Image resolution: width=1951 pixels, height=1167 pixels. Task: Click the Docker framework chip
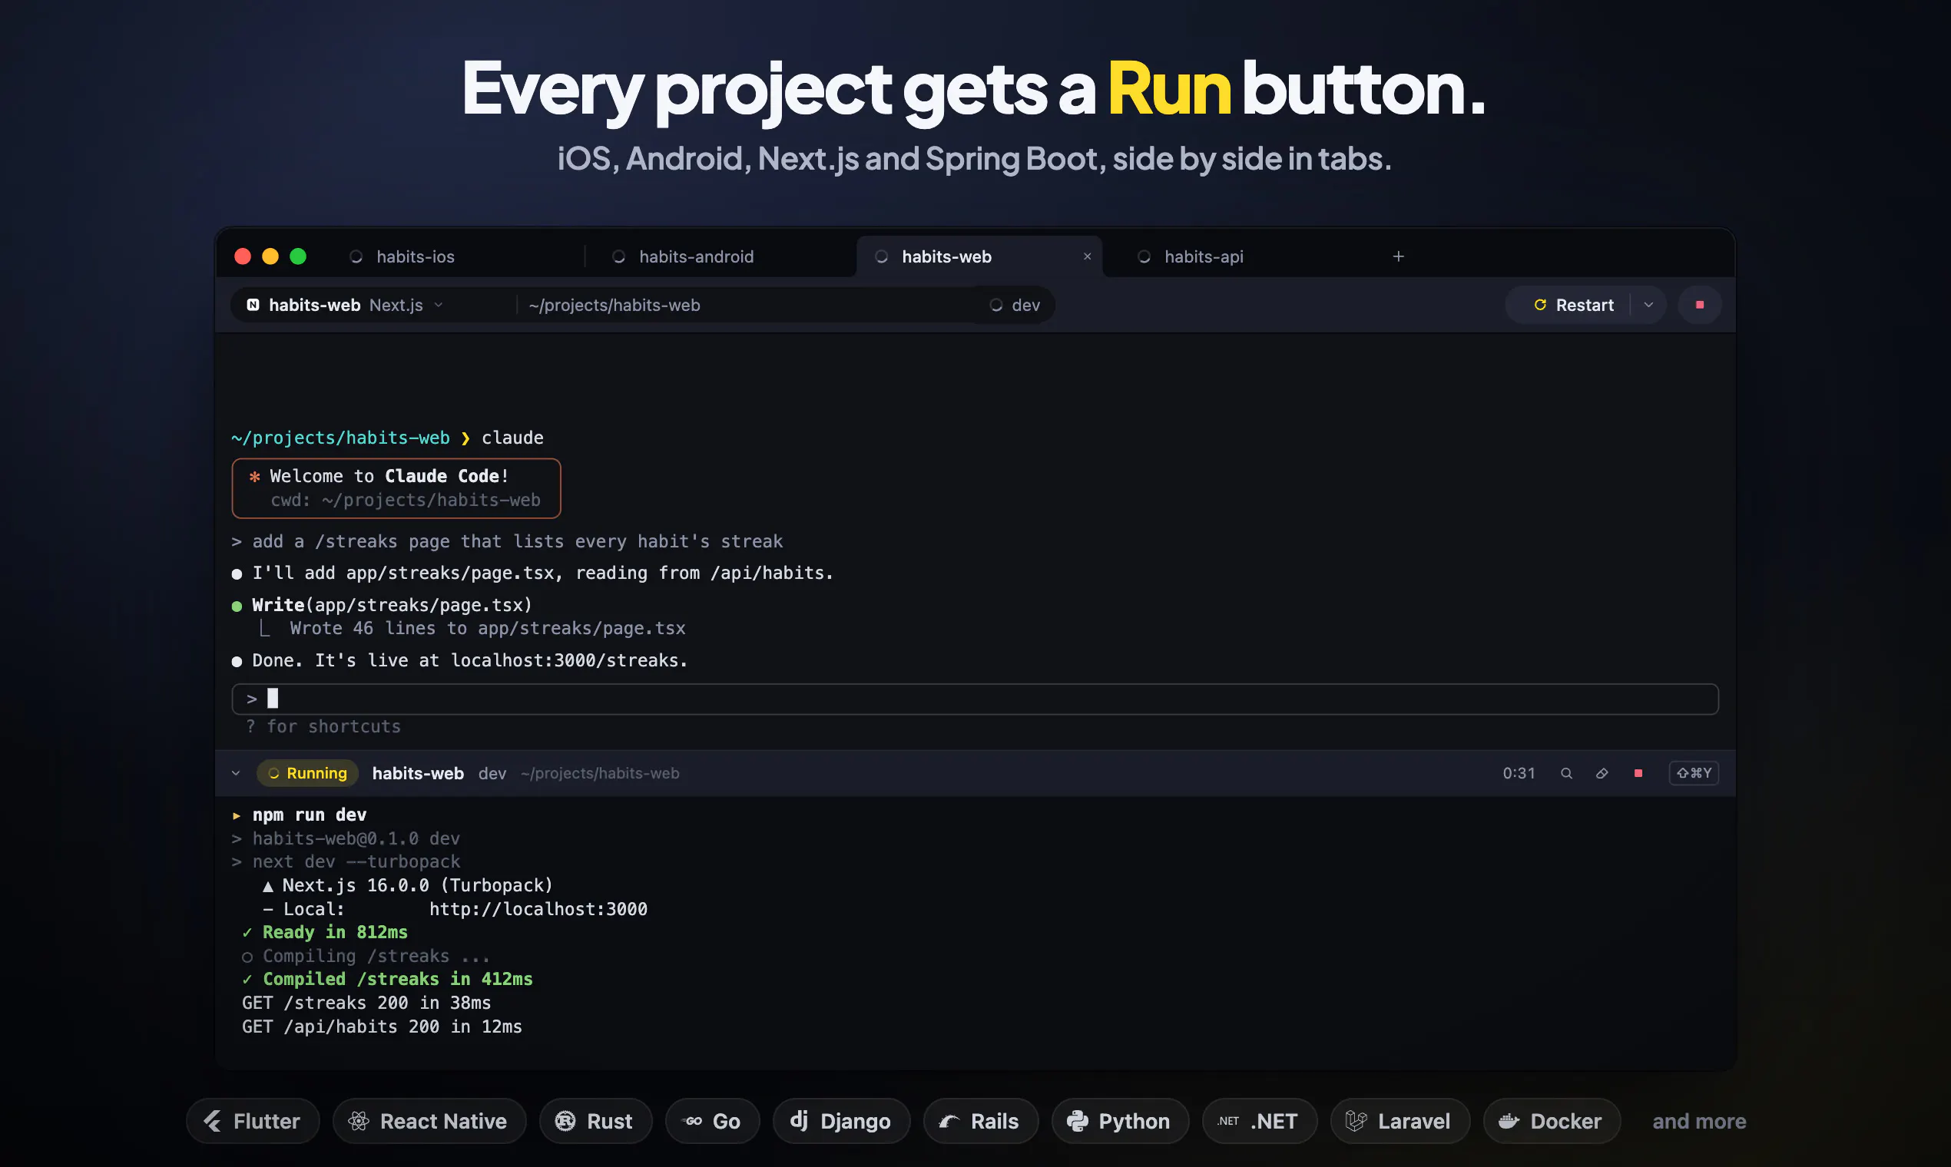pyautogui.click(x=1552, y=1121)
